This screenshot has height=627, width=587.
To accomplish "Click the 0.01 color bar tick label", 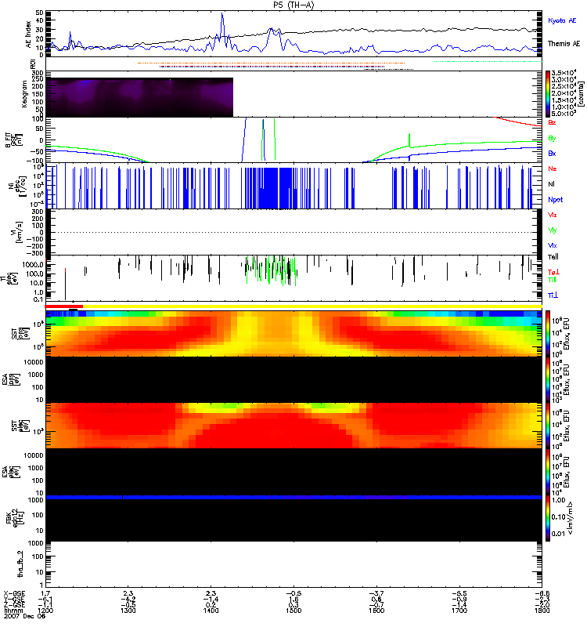I will point(558,534).
